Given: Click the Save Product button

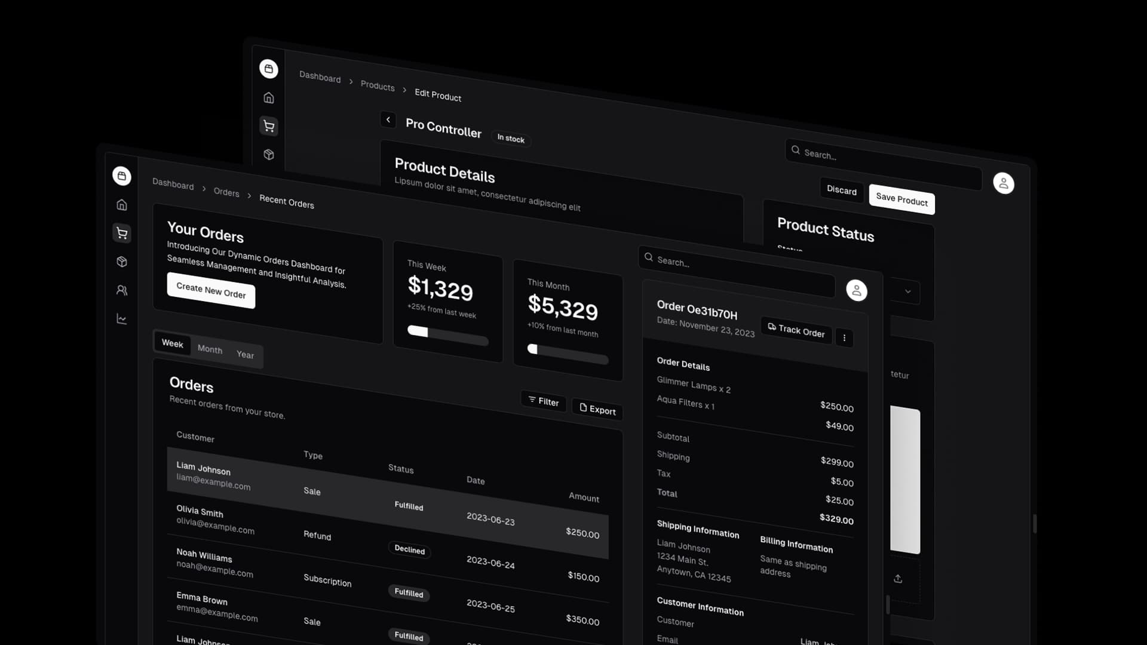Looking at the screenshot, I should [901, 200].
